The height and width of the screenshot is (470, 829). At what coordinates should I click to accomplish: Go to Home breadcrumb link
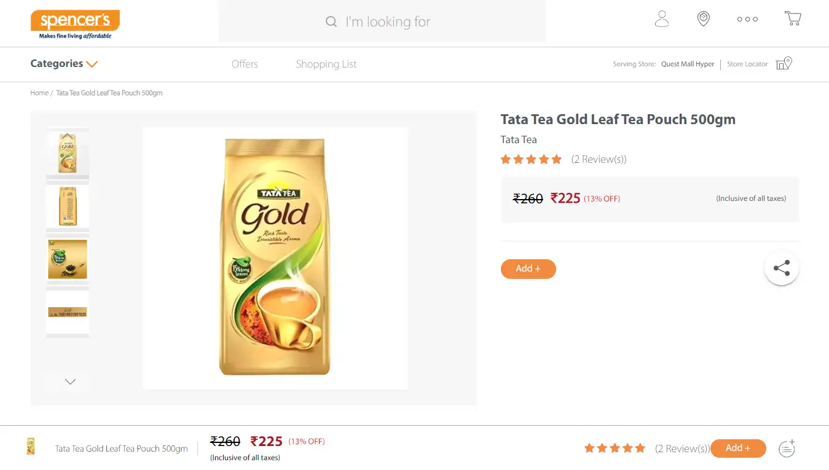pyautogui.click(x=39, y=93)
